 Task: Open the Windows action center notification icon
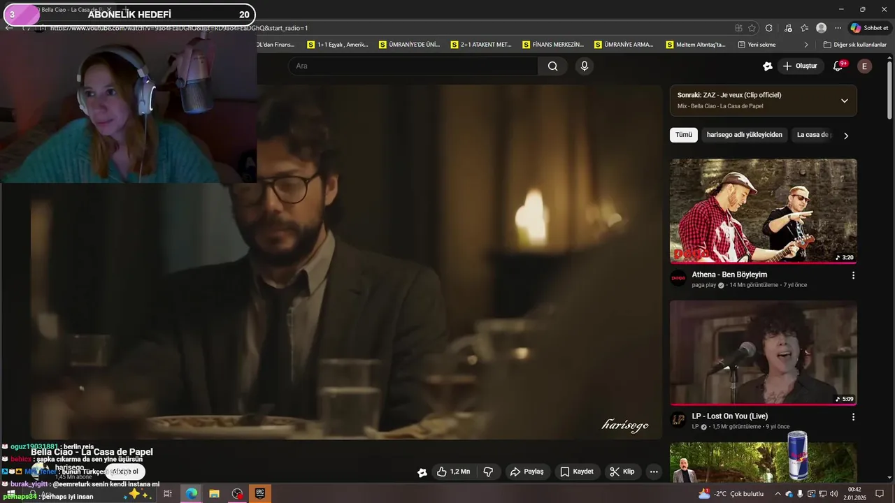coord(880,494)
